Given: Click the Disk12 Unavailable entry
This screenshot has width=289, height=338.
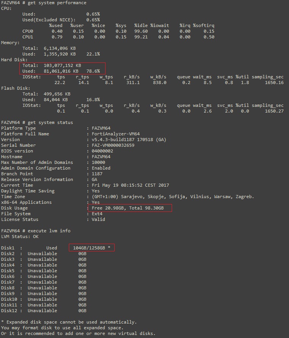Looking at the screenshot, I should (x=42, y=311).
